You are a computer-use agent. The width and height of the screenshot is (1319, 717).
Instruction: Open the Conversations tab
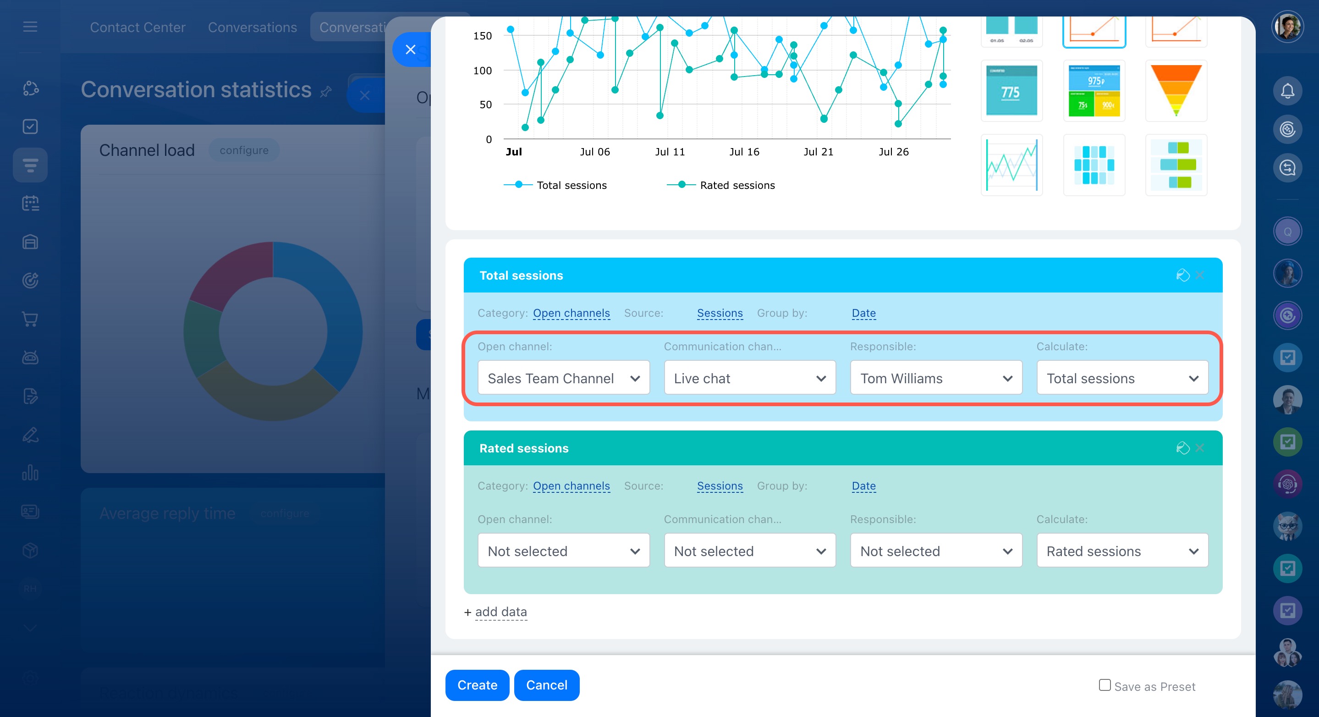coord(252,27)
